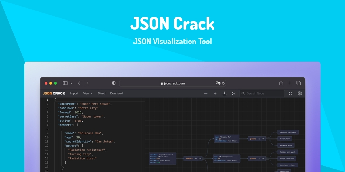The image size is (345, 172).
Task: Click the magnifier icon in Search Node
Action: click(x=243, y=93)
